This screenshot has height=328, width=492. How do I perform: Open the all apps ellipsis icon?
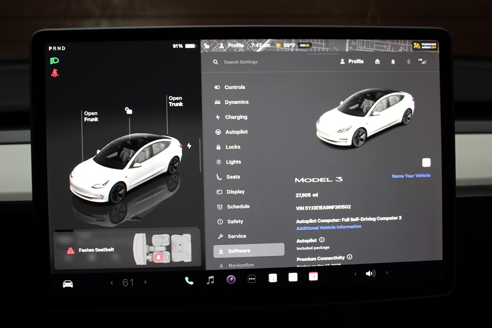pyautogui.click(x=252, y=279)
